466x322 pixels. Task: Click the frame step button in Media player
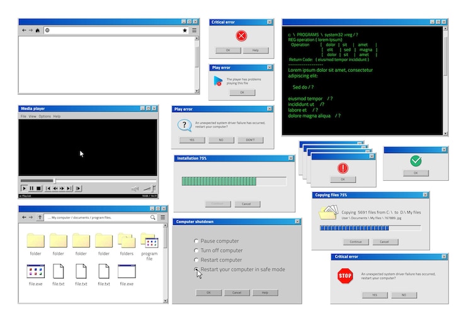[78, 188]
